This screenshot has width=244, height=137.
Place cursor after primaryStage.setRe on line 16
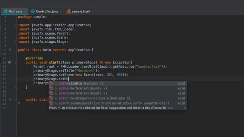[x=69, y=79]
